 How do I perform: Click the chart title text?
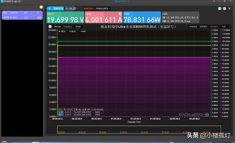(138, 27)
